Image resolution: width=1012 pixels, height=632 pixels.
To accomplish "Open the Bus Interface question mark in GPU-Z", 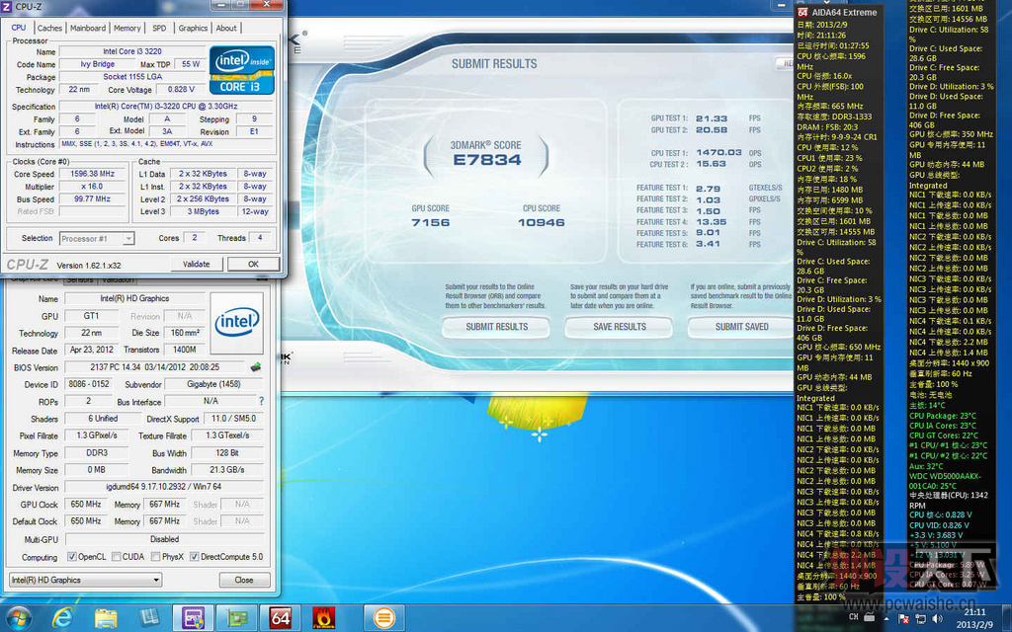I will 261,401.
